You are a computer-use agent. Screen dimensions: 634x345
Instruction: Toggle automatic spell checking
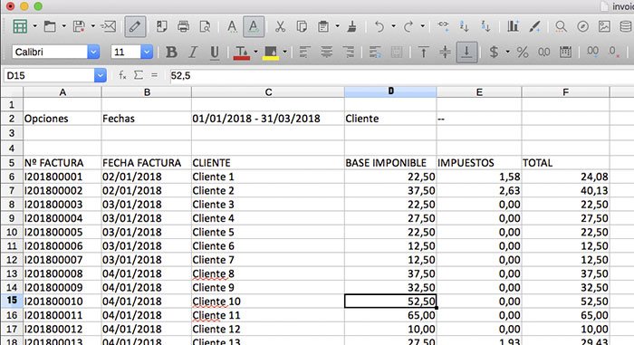254,26
